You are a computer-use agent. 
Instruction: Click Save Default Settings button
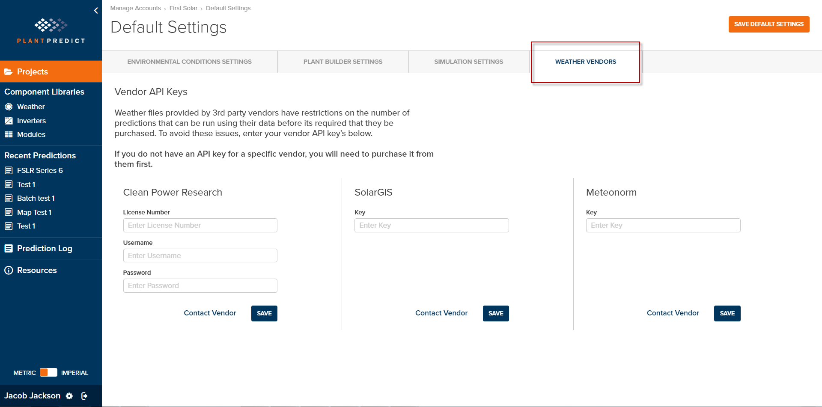tap(769, 24)
